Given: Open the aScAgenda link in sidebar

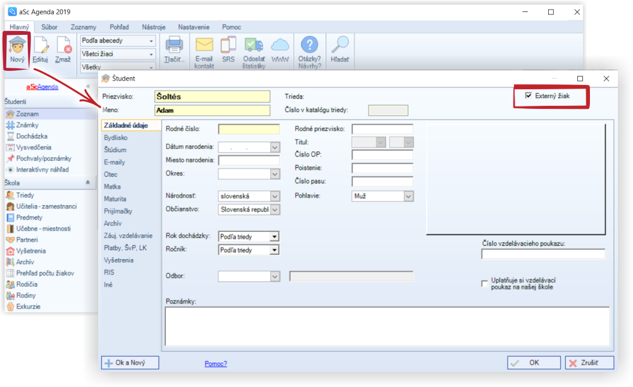Looking at the screenshot, I should [42, 86].
